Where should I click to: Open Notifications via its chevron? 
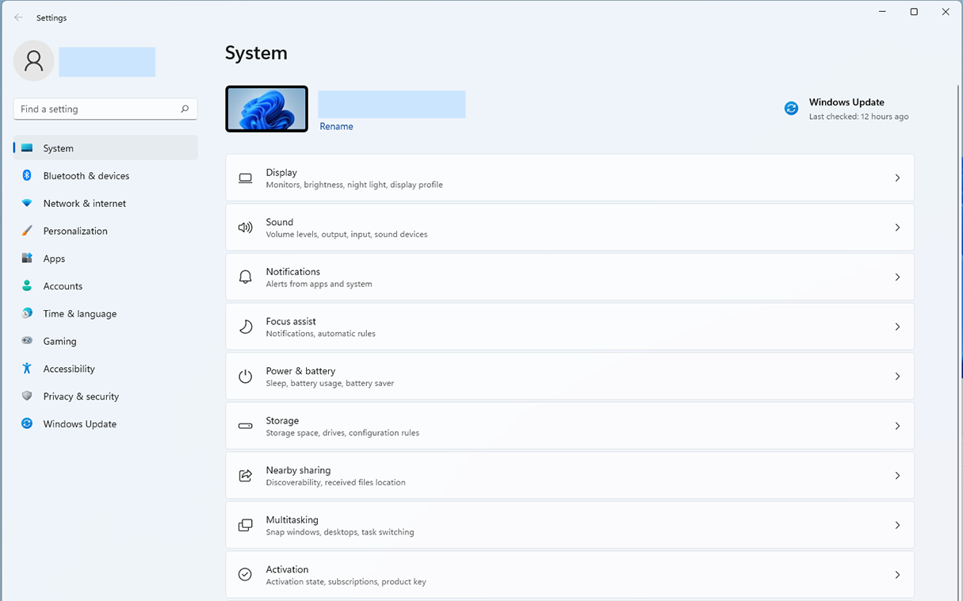click(x=897, y=278)
